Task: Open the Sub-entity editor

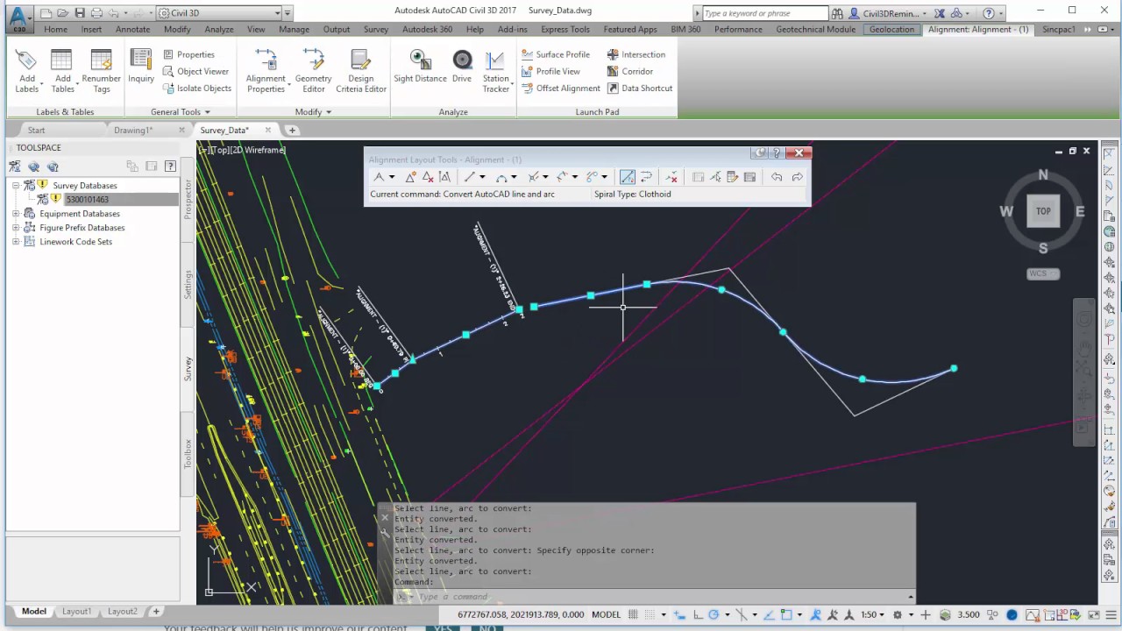Action: (732, 177)
